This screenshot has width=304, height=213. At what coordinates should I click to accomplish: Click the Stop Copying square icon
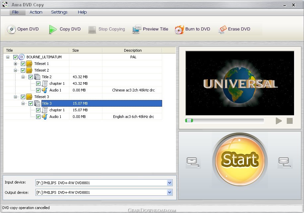point(92,30)
